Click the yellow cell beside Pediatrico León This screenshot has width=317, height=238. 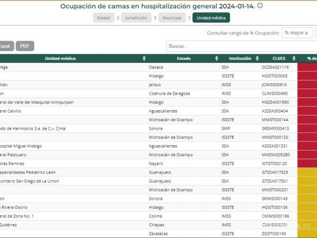pyautogui.click(x=307, y=172)
